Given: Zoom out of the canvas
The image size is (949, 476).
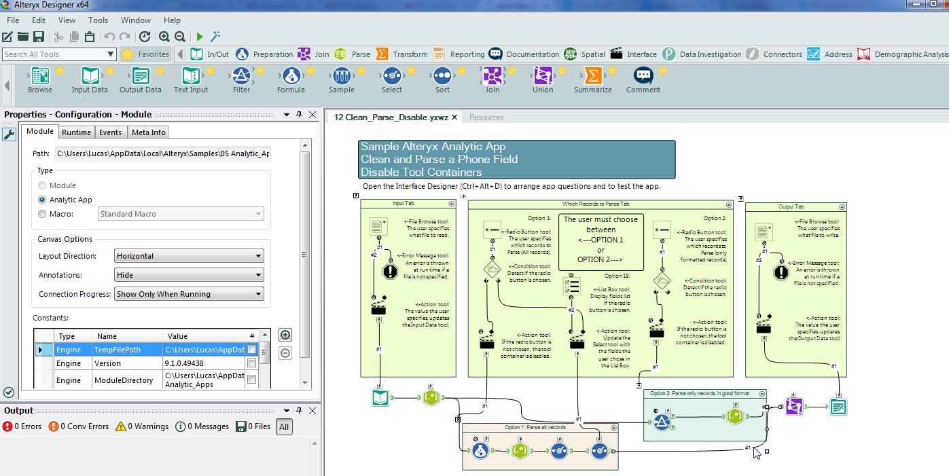Looking at the screenshot, I should (180, 37).
